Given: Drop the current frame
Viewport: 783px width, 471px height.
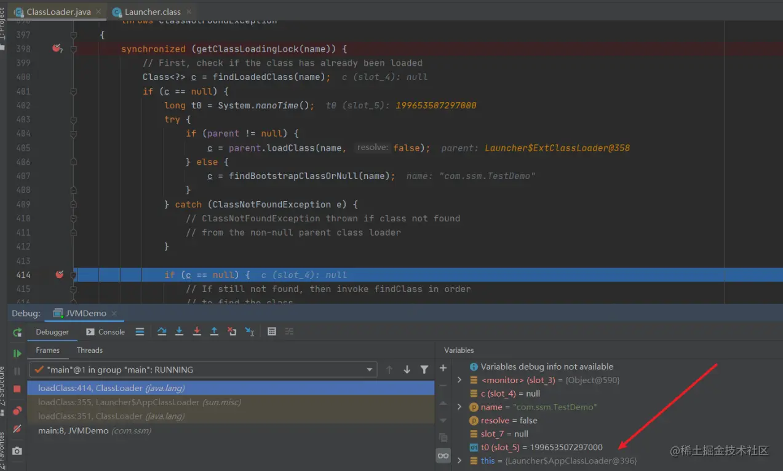Looking at the screenshot, I should pyautogui.click(x=232, y=331).
